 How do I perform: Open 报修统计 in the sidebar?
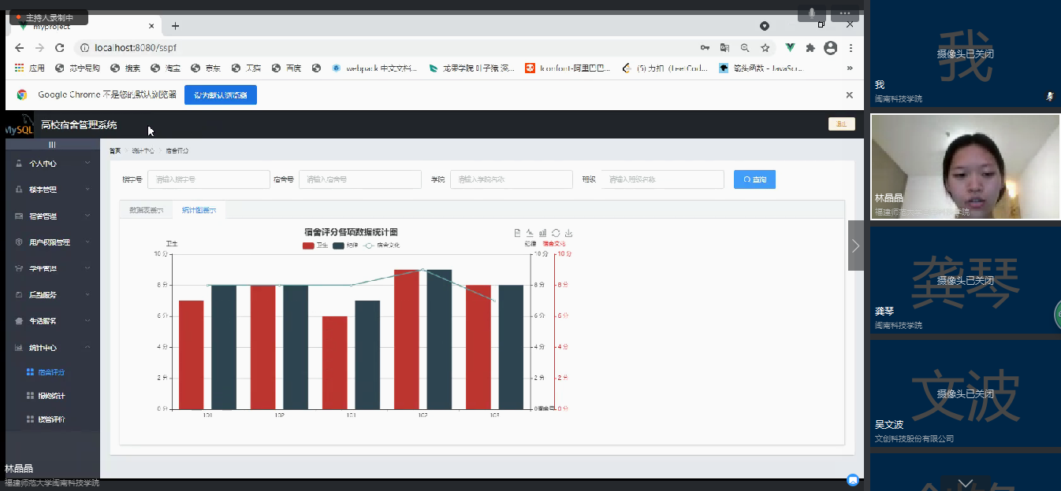(x=51, y=396)
